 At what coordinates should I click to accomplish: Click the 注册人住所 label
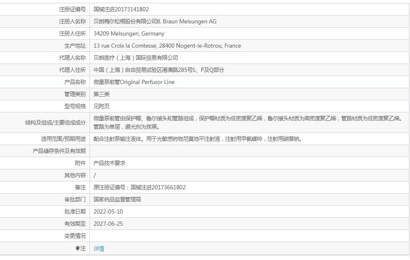coord(72,34)
